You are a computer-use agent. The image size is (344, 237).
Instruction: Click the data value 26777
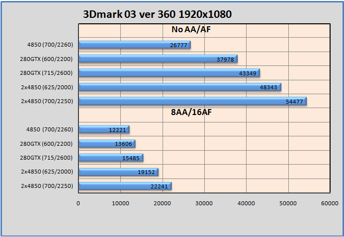(178, 45)
